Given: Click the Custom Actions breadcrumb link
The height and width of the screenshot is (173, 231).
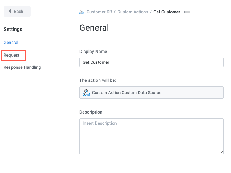Looking at the screenshot, I should 133,12.
